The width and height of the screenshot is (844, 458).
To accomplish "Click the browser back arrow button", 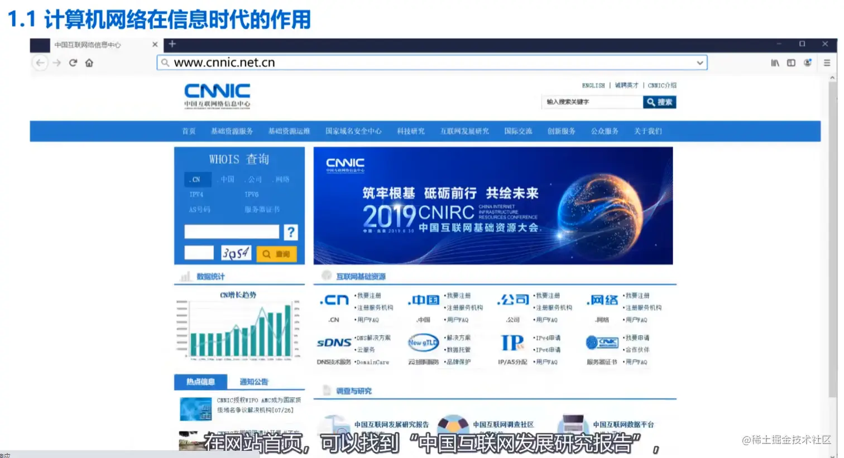I will pyautogui.click(x=40, y=62).
